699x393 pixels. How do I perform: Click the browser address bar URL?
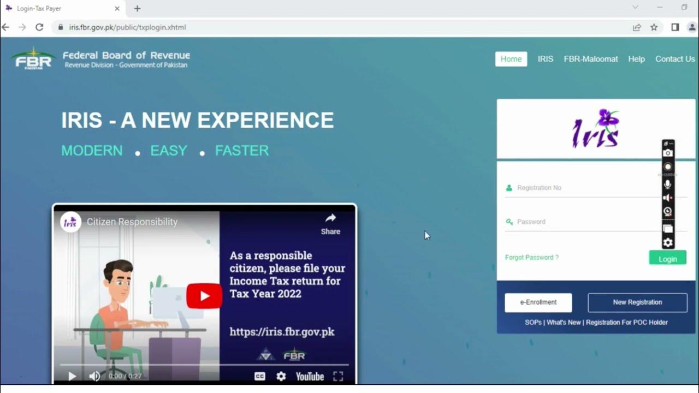tap(127, 27)
